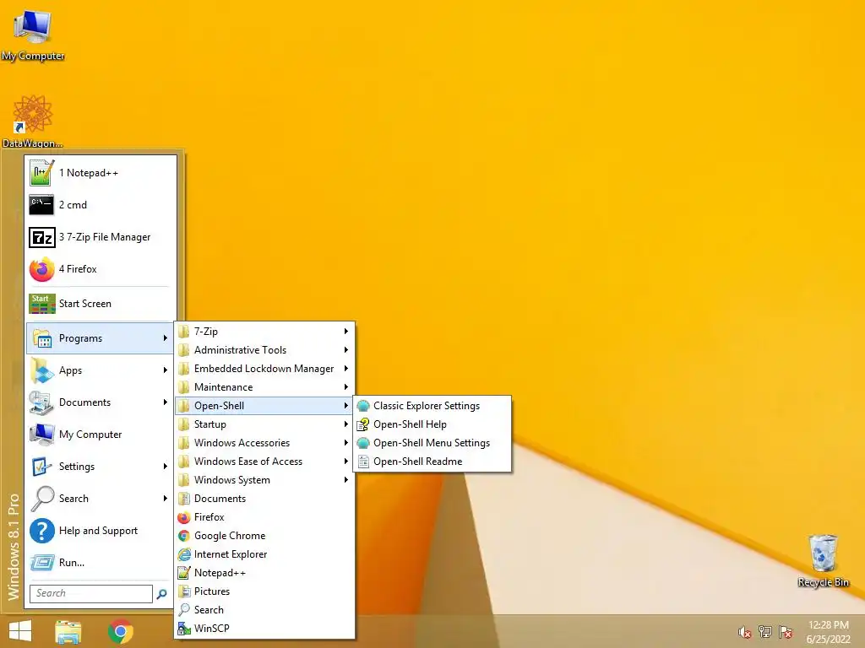Expand Windows Ease of Access folder

pyautogui.click(x=264, y=462)
